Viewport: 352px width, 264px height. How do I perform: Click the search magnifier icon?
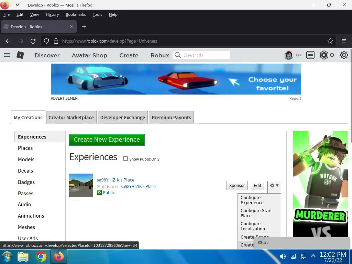tap(178, 55)
